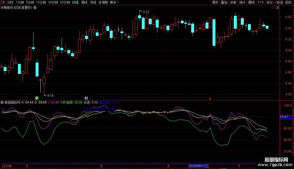Click the OBV走势: 58.00 value
294x169 pixels.
pyautogui.click(x=71, y=102)
